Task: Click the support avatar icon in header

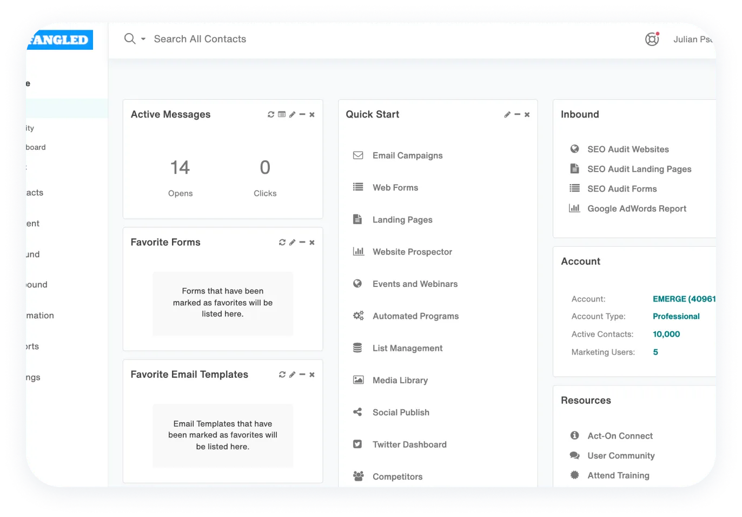Action: click(651, 39)
